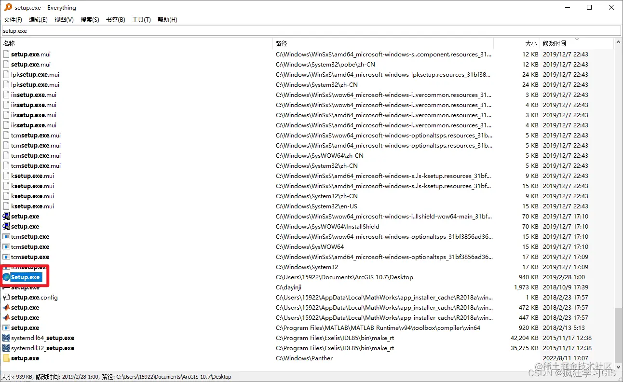Select the highlighted Setup.exe file name
This screenshot has width=623, height=382.
pyautogui.click(x=26, y=277)
